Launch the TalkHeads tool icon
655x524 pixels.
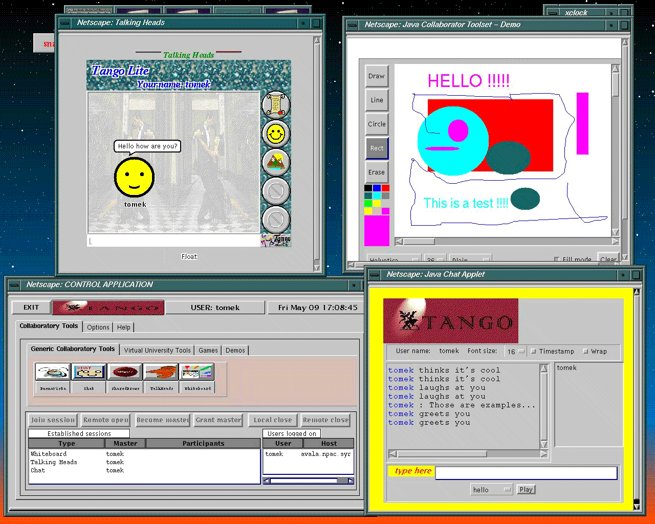pos(161,372)
